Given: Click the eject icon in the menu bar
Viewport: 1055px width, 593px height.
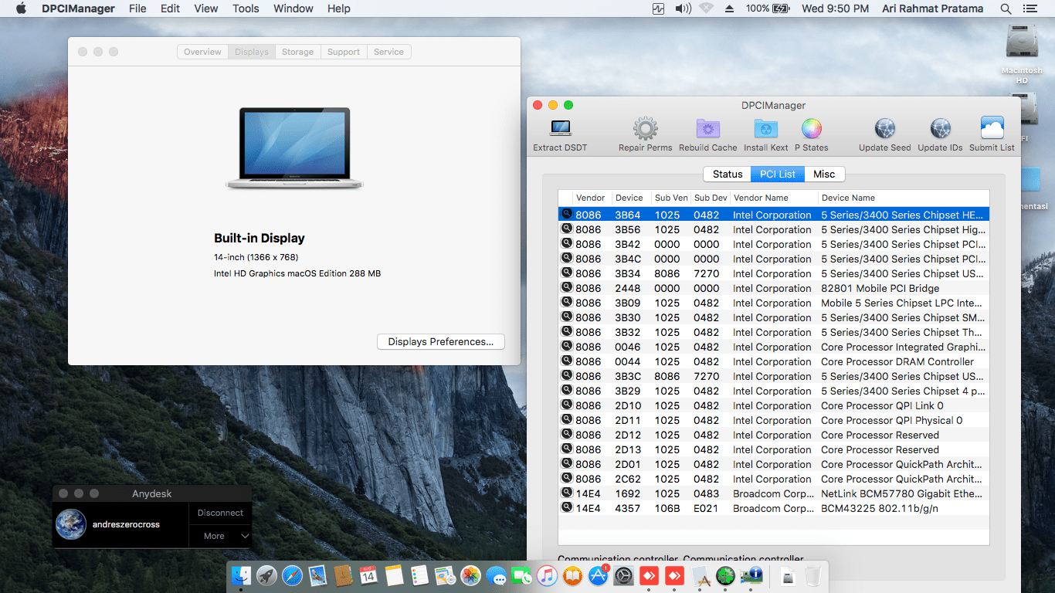Looking at the screenshot, I should click(x=729, y=8).
